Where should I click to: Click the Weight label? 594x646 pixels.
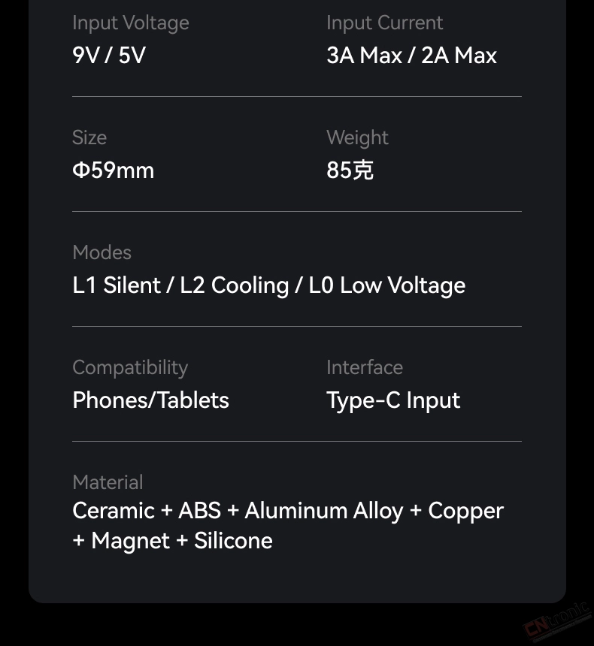pyautogui.click(x=357, y=138)
